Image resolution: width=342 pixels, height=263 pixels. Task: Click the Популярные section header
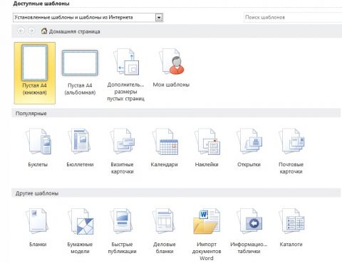176,113
